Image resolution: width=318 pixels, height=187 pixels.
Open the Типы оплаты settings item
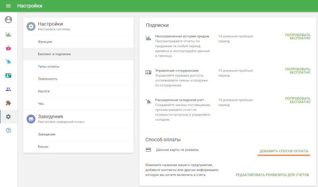78,66
